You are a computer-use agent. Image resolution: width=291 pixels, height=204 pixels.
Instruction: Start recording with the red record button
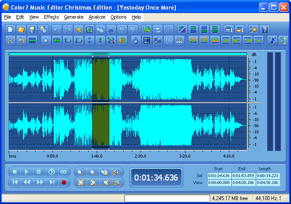pyautogui.click(x=64, y=182)
